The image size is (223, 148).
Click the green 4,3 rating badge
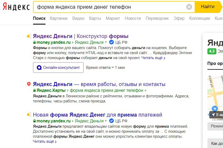tap(212, 51)
